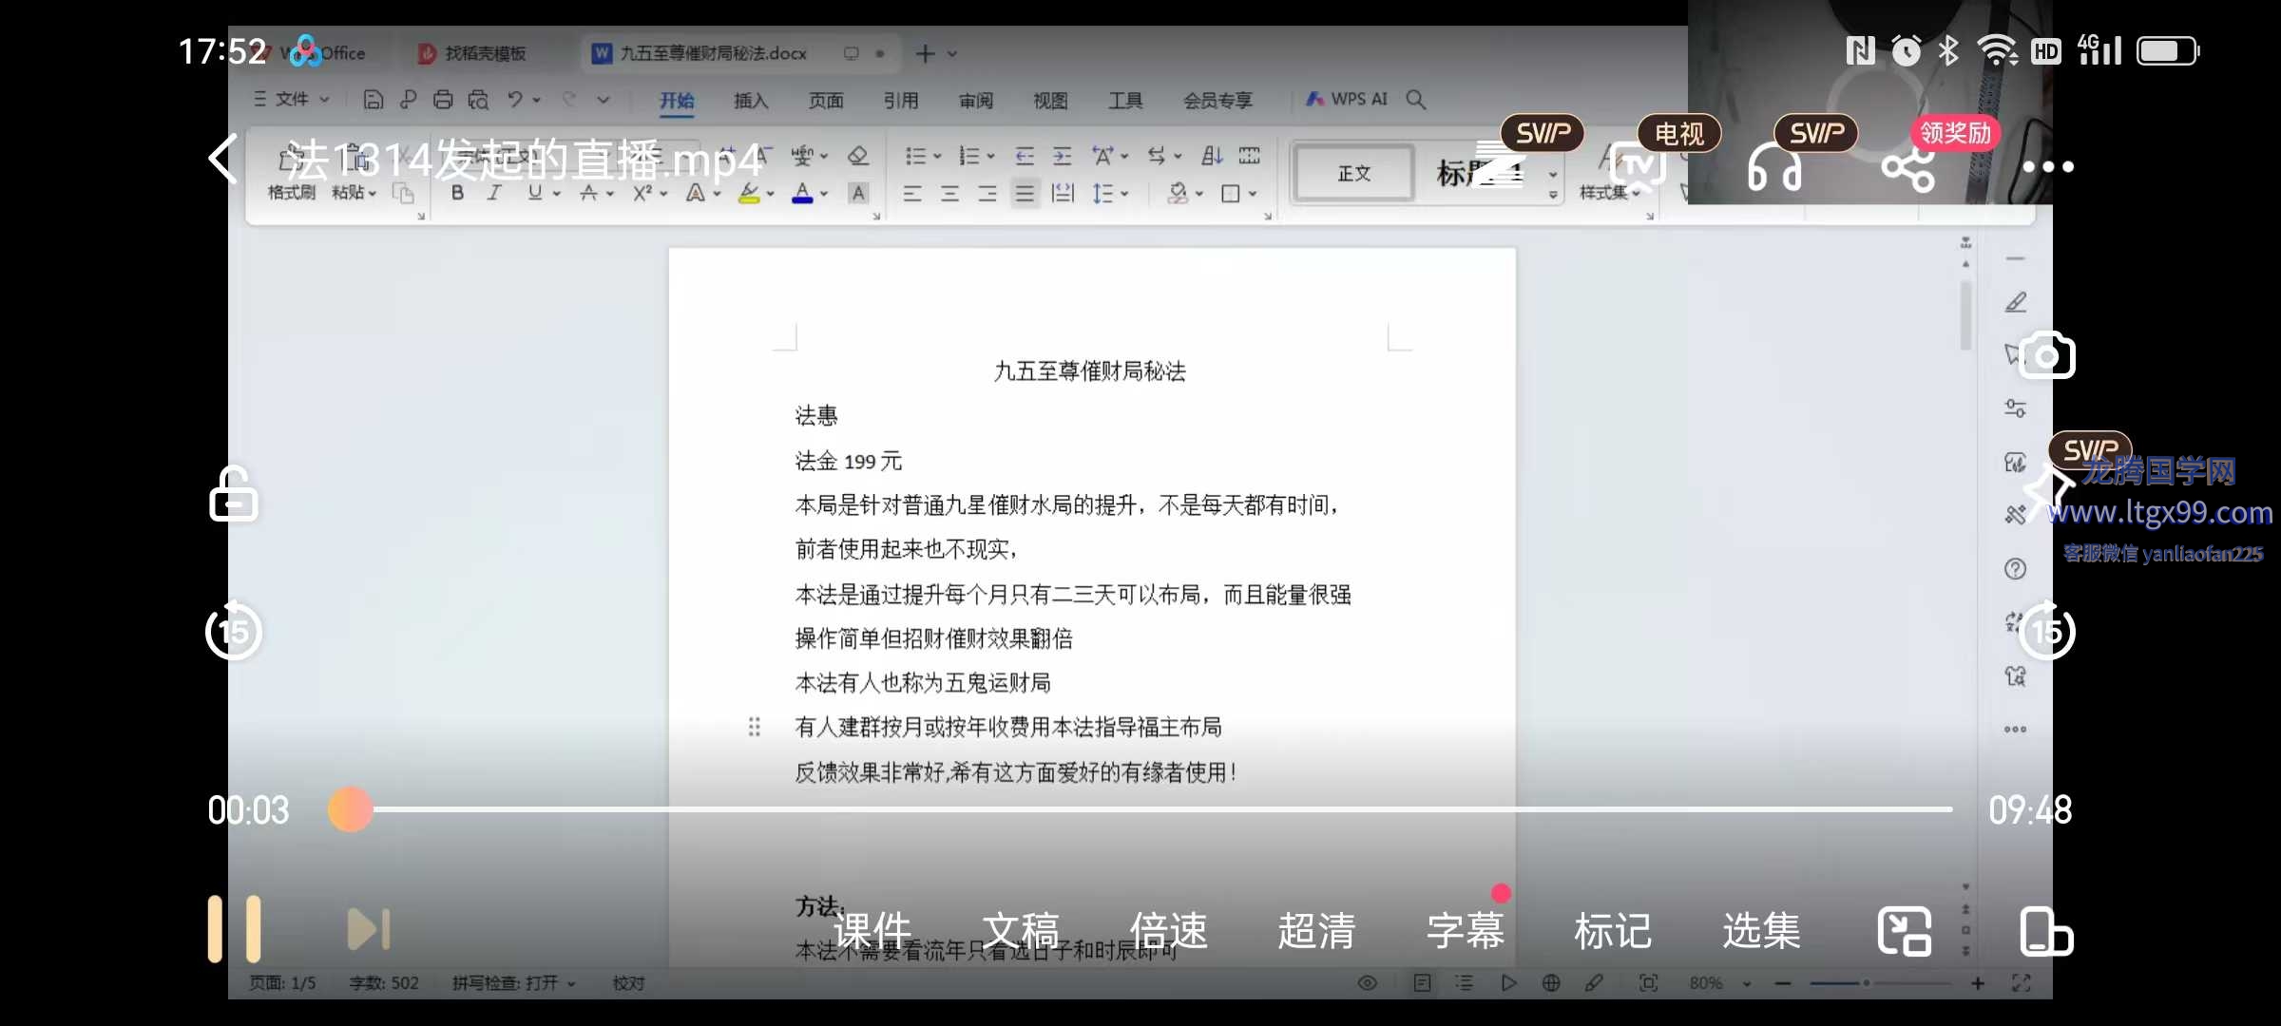Click the WPS save icon
Image resolution: width=2281 pixels, height=1026 pixels.
[x=374, y=100]
